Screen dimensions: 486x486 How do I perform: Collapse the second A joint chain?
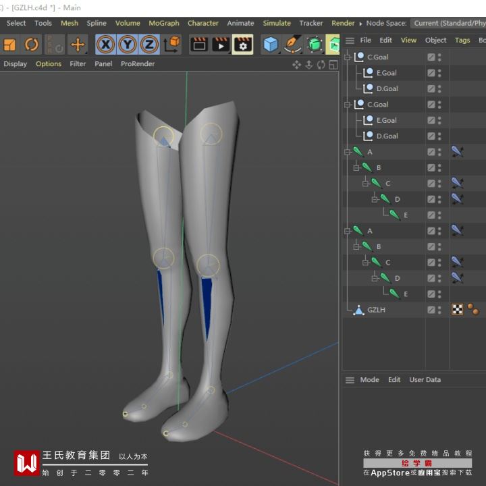click(348, 231)
